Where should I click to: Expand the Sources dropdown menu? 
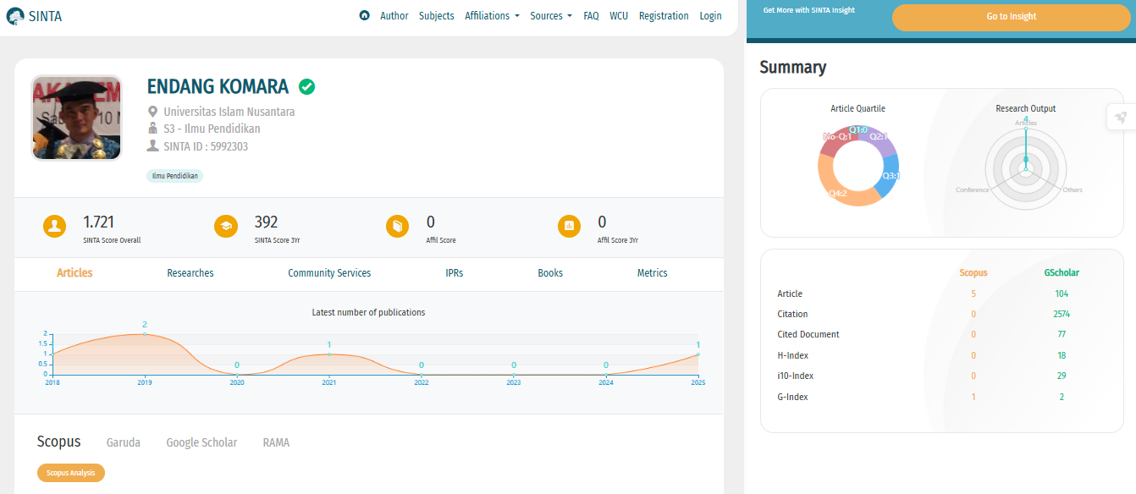click(x=551, y=16)
